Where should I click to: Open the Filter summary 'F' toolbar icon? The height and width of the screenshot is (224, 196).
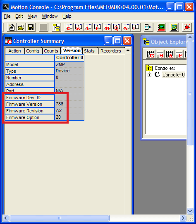(x=98, y=27)
